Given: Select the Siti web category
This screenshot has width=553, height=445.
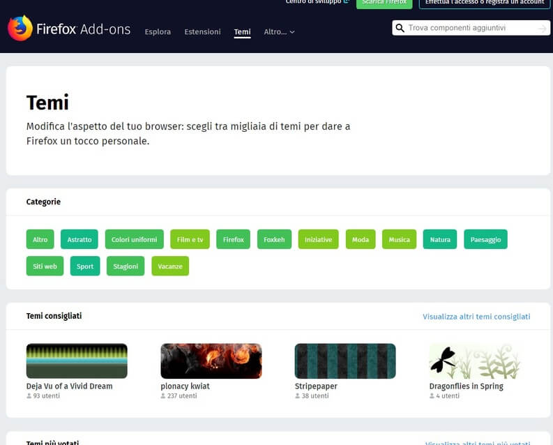Looking at the screenshot, I should (x=45, y=266).
